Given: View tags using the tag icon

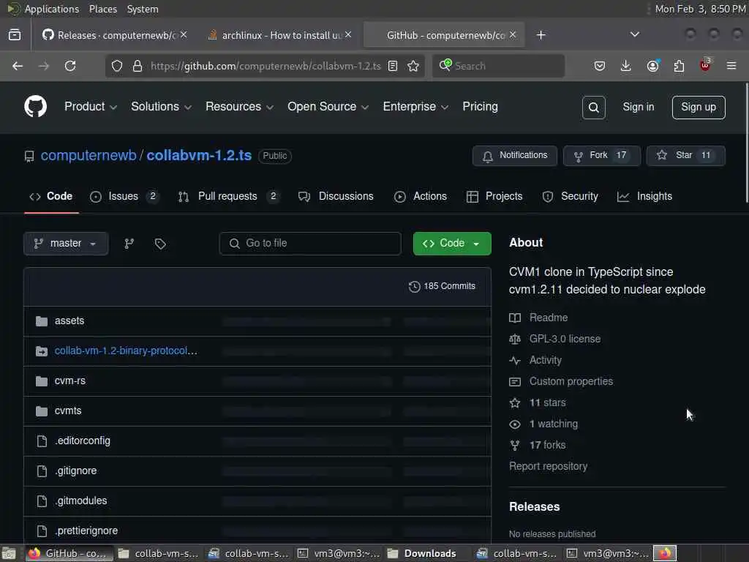Looking at the screenshot, I should pyautogui.click(x=160, y=244).
